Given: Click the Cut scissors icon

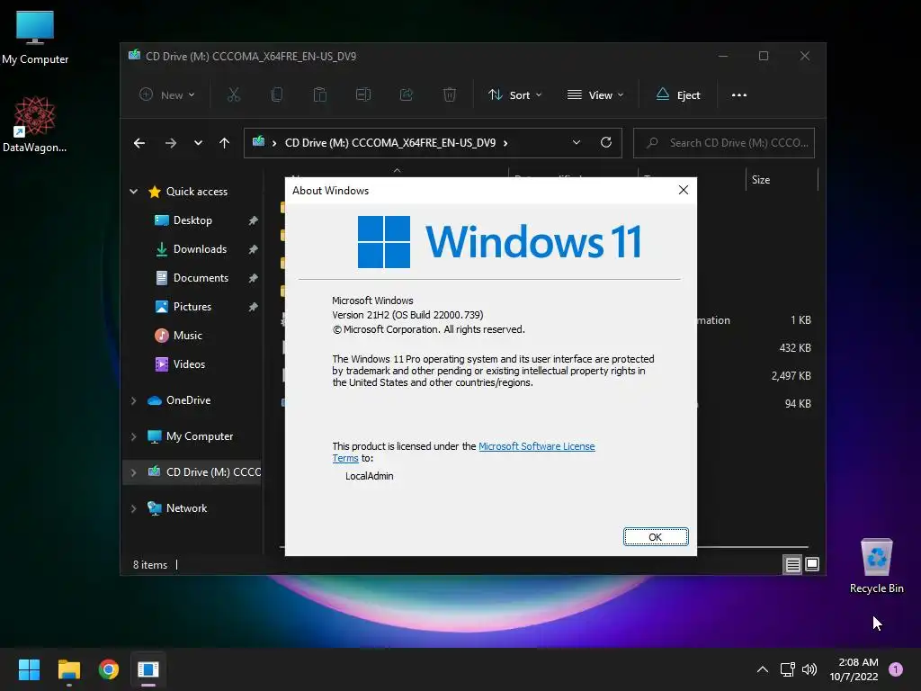Looking at the screenshot, I should 233,94.
